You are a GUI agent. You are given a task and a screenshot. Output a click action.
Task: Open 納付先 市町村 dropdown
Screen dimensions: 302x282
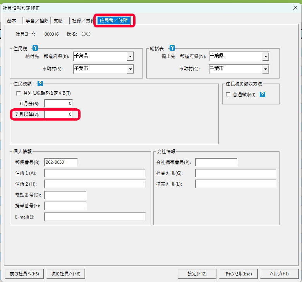pos(130,69)
